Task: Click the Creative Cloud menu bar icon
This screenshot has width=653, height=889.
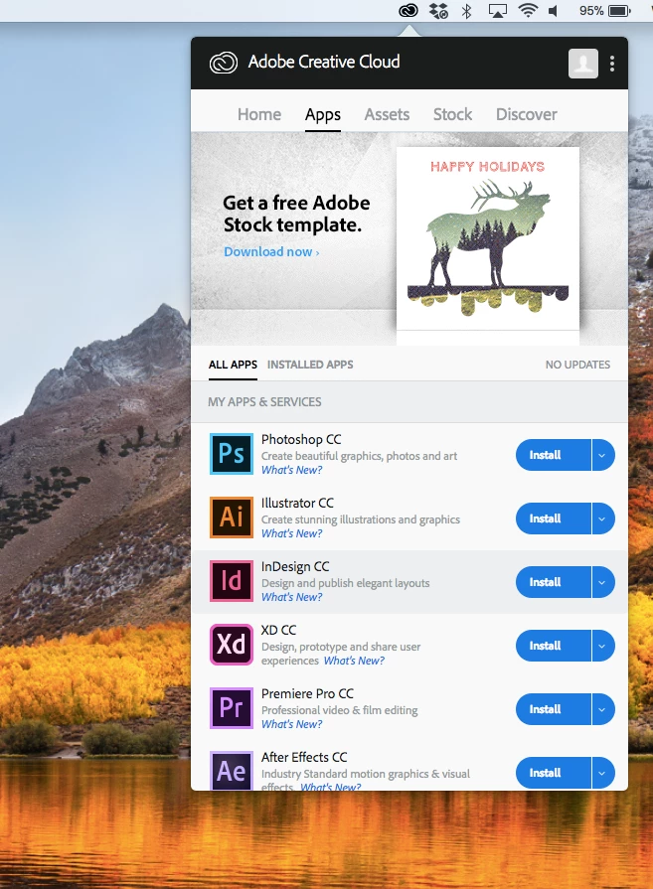Action: 408,10
